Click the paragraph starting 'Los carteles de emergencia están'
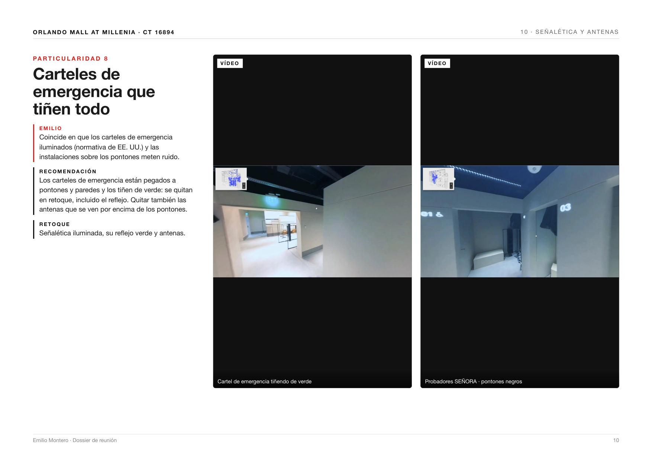The image size is (652, 461). (116, 195)
